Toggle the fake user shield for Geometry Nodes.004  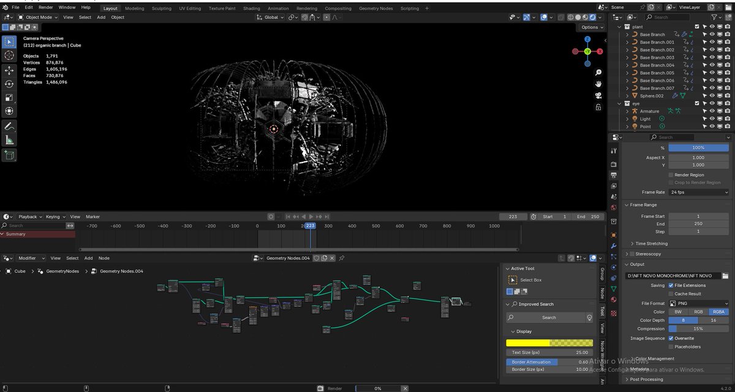(x=317, y=258)
